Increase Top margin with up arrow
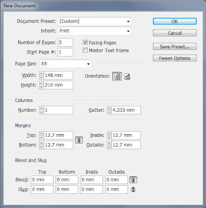Image resolution: width=206 pixels, height=208 pixels. [41, 133]
